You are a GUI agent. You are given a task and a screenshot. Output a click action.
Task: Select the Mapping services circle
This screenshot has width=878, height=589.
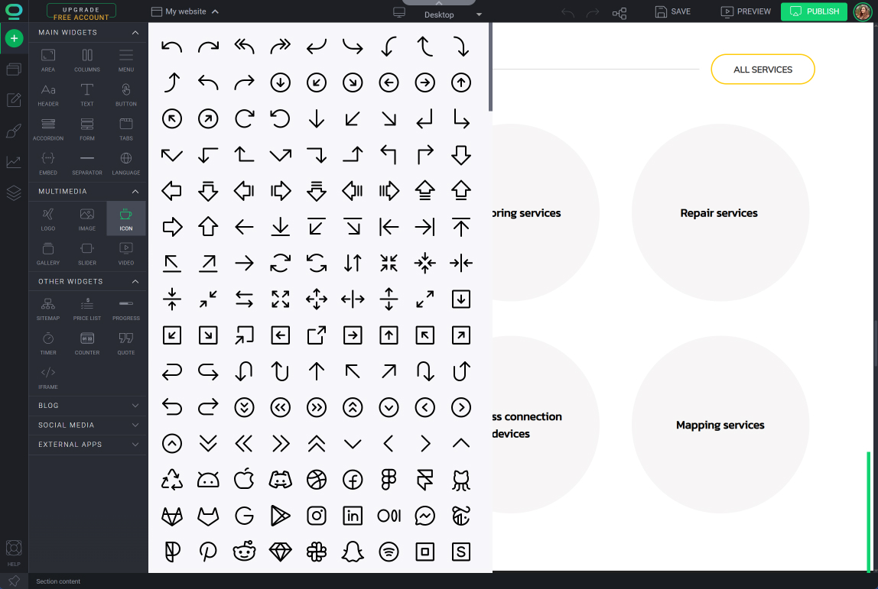(x=720, y=425)
